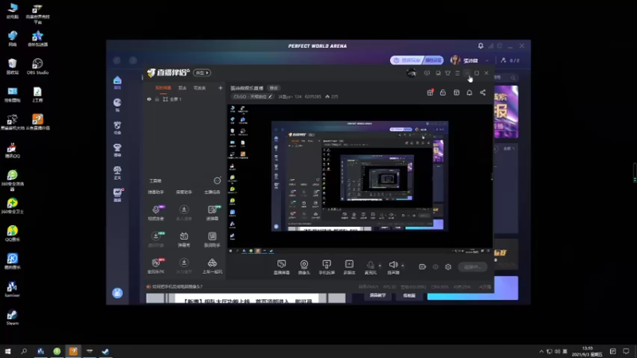Select first toolbox category tab
The width and height of the screenshot is (637, 358).
[155, 192]
